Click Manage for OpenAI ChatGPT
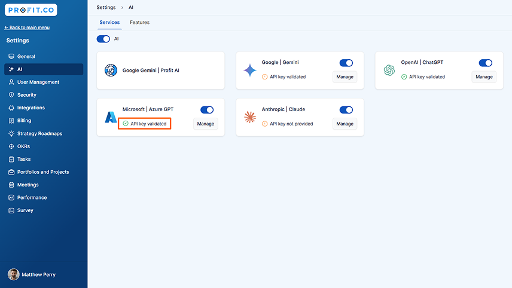 click(484, 77)
